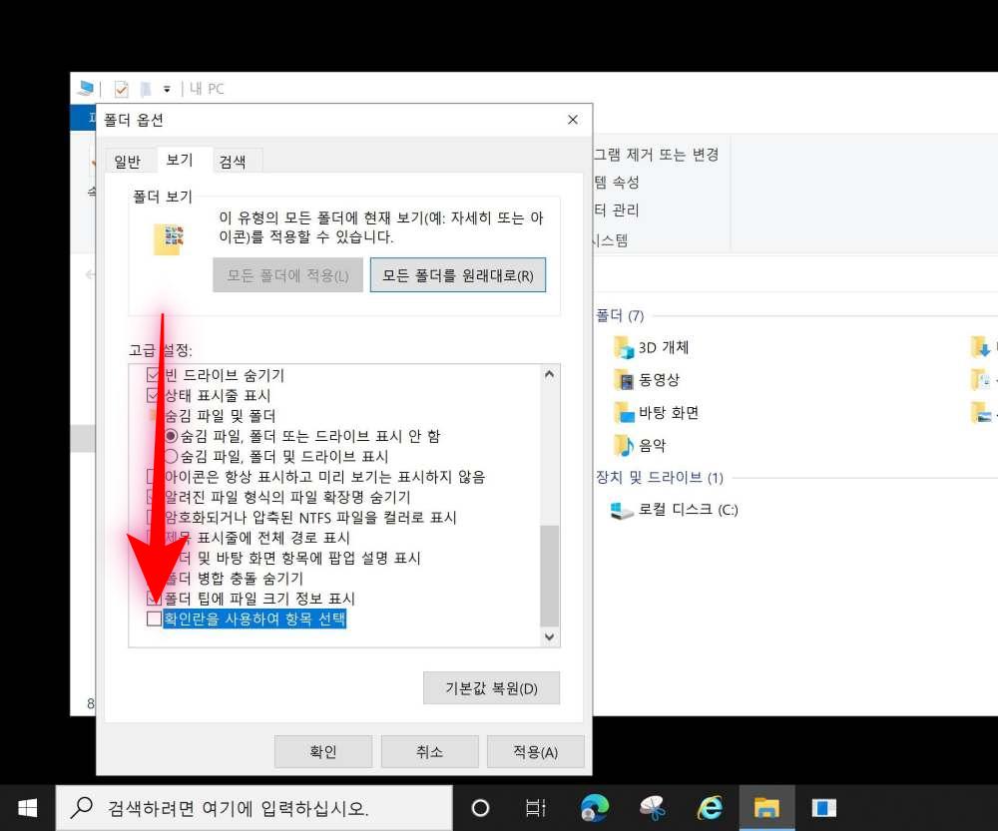This screenshot has width=998, height=831.
Task: Enable 확인란을 사용하여 항목 선택 checkbox
Action: 155,619
